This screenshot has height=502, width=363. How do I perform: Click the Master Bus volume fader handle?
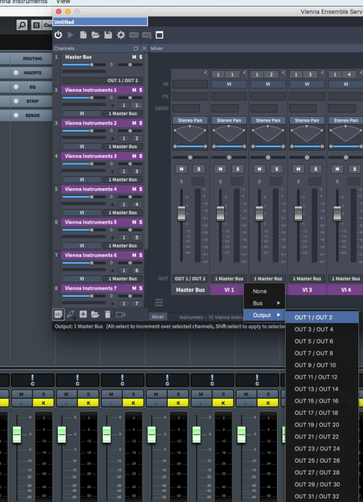181,214
